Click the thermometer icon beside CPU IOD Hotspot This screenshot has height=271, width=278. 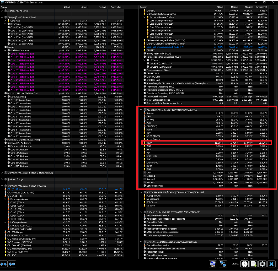6,232
